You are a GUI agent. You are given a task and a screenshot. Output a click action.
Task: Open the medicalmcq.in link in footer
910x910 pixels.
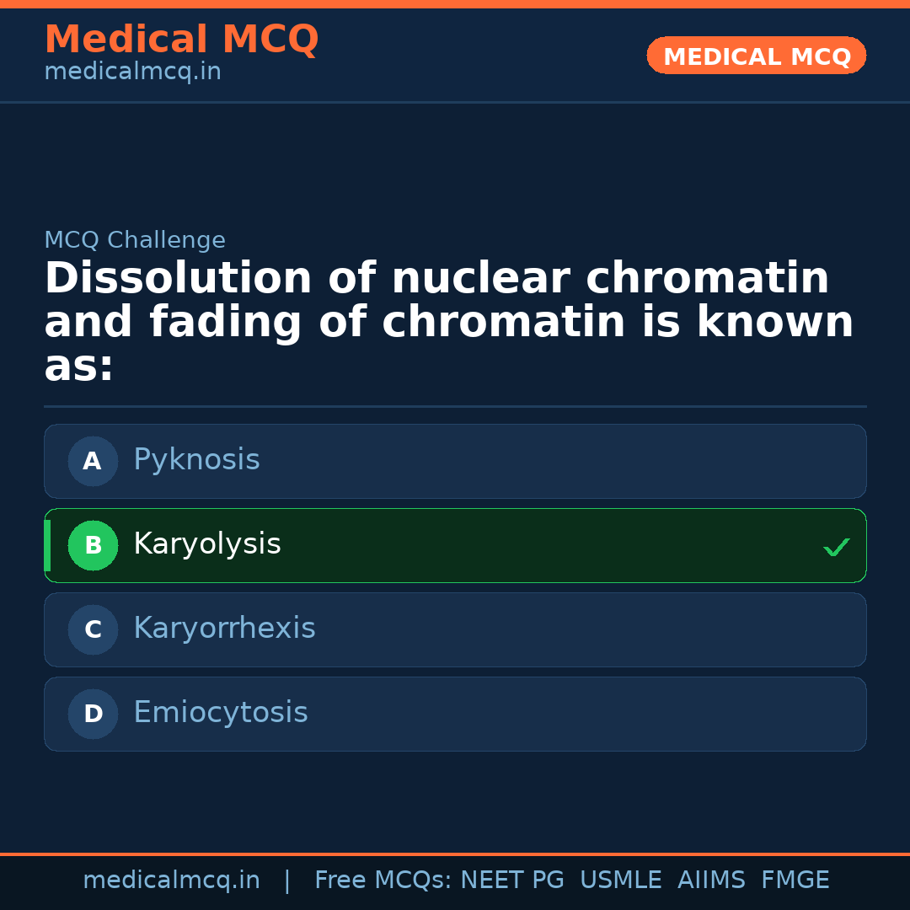click(x=171, y=881)
